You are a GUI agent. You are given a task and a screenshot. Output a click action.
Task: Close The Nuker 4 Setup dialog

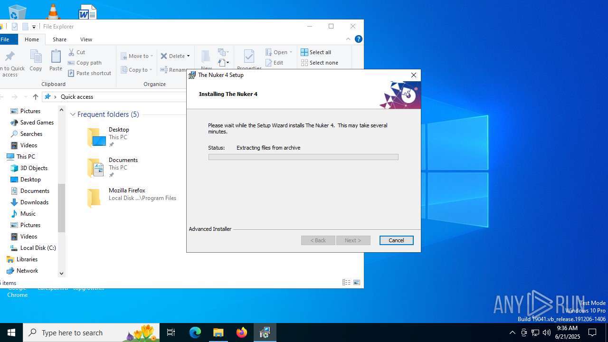tap(414, 75)
